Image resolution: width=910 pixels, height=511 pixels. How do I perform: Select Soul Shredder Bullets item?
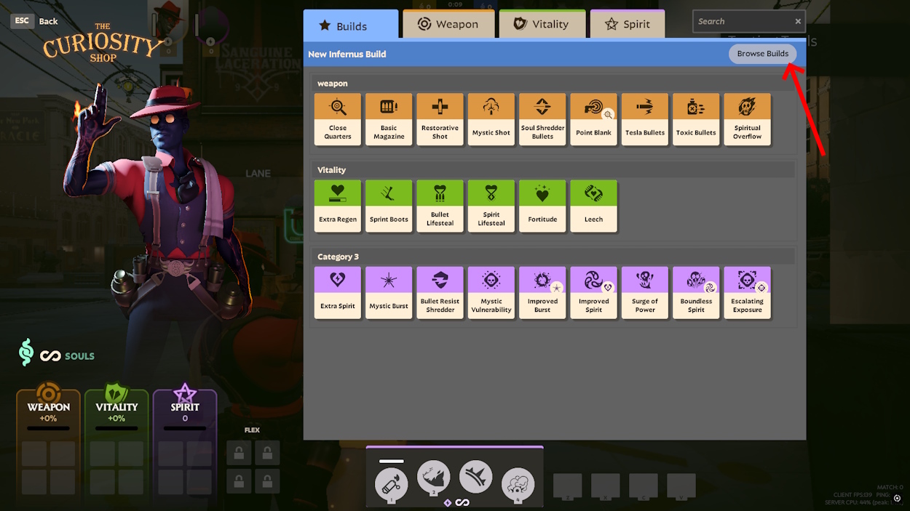tap(542, 119)
